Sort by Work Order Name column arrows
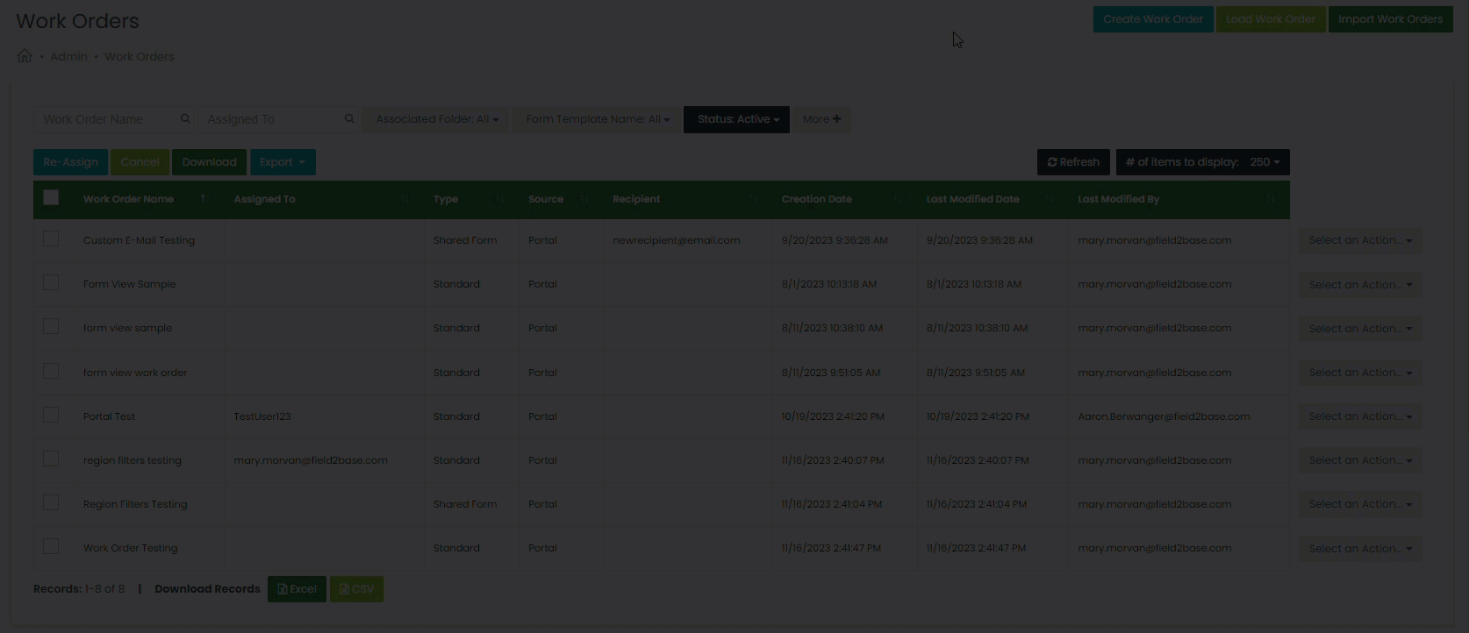 [x=204, y=199]
